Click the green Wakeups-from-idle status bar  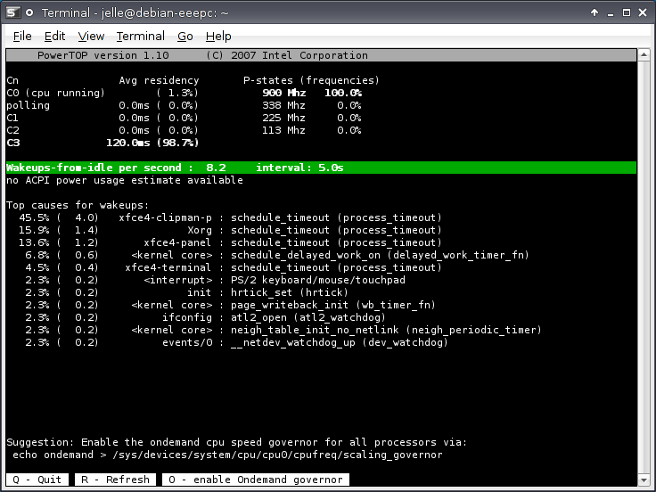[321, 168]
